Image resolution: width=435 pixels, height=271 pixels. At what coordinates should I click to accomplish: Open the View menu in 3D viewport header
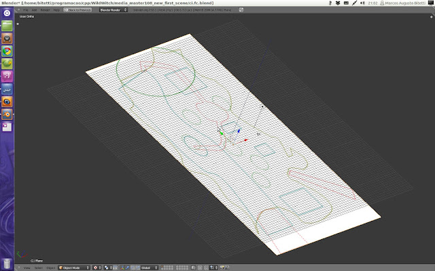[x=27, y=268]
